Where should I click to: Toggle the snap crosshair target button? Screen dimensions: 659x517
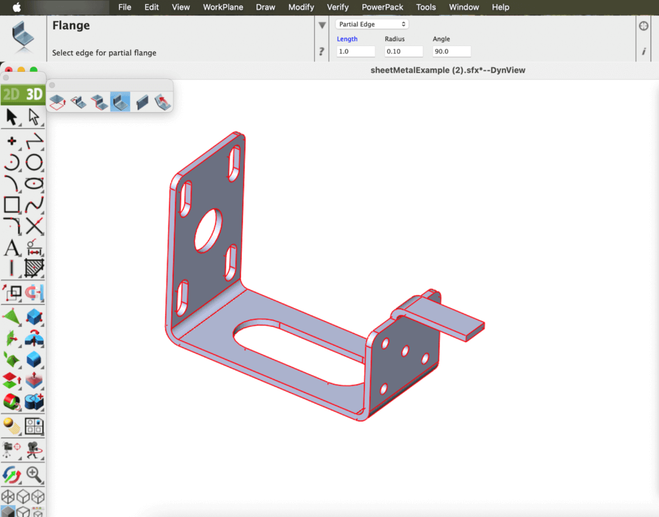[644, 26]
